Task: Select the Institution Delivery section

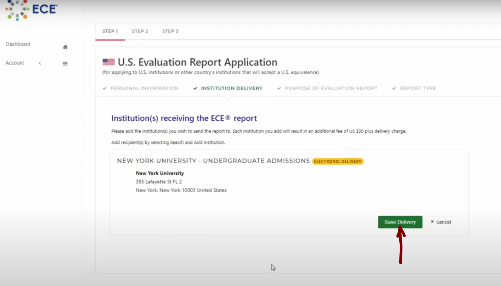Action: pos(228,88)
